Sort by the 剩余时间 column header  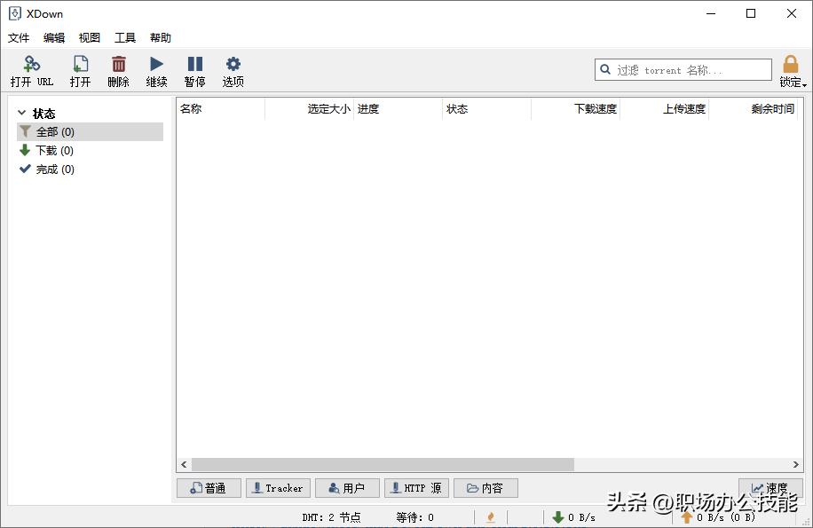coord(753,109)
